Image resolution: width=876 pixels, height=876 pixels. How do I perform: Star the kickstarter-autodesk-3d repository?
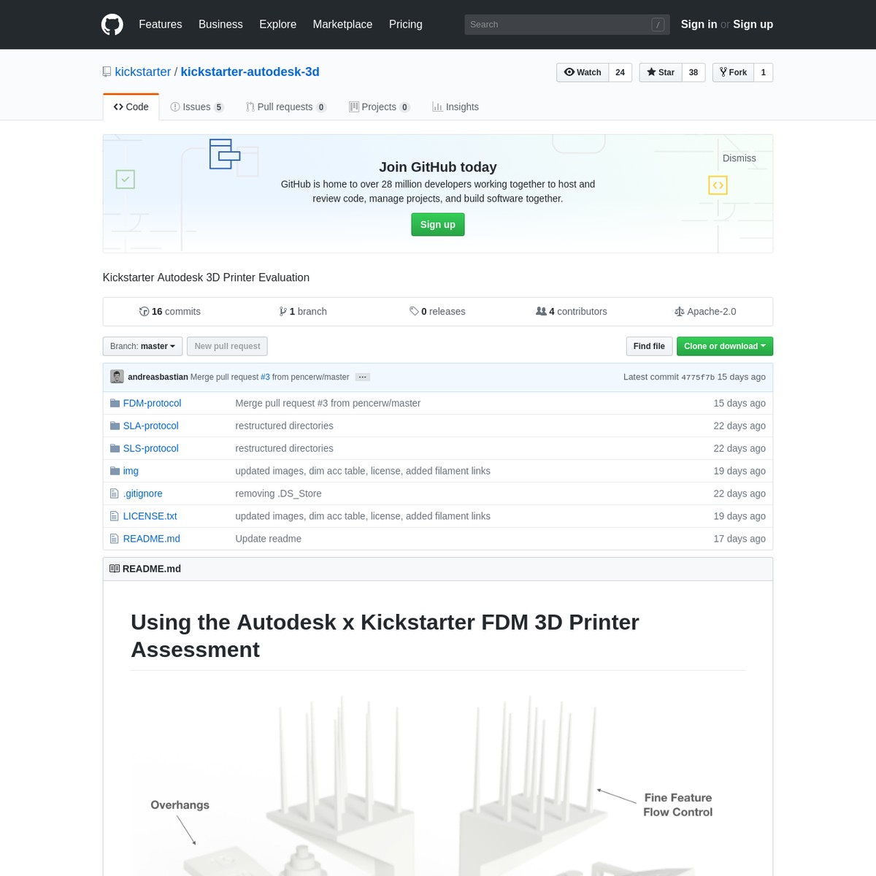661,72
